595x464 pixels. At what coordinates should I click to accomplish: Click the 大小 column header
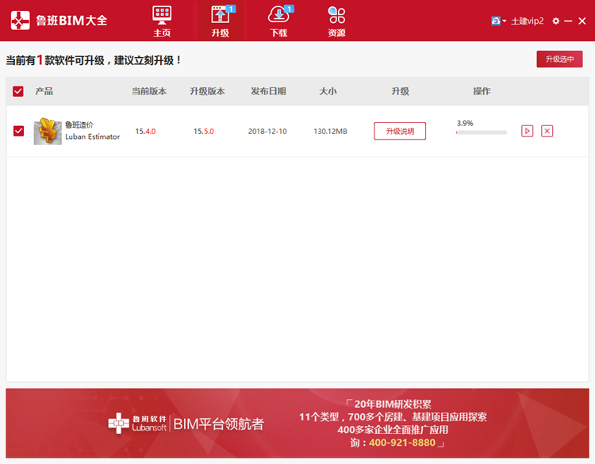[328, 91]
